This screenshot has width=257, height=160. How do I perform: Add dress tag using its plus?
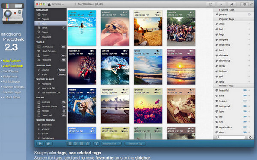249,66
